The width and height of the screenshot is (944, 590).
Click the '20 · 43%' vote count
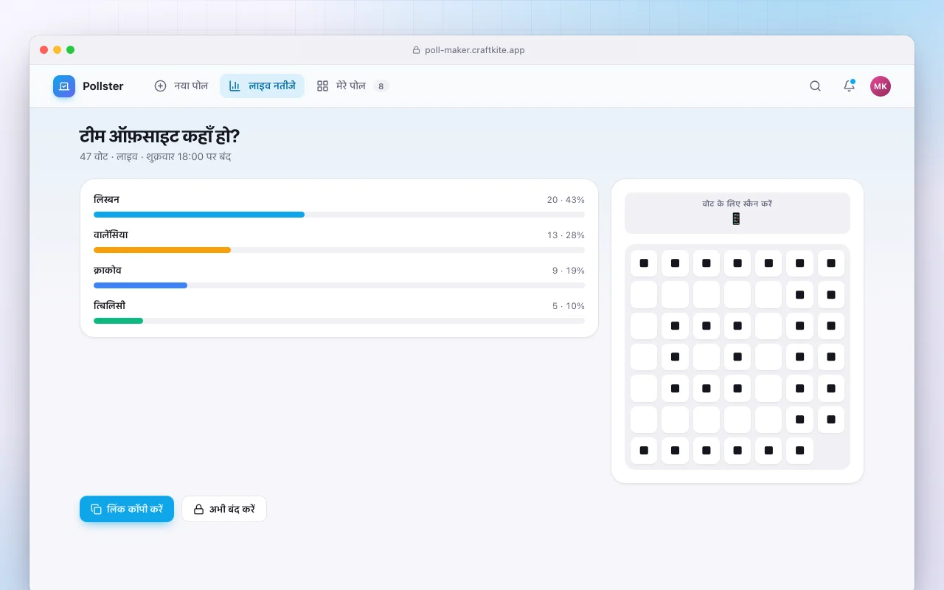point(566,200)
